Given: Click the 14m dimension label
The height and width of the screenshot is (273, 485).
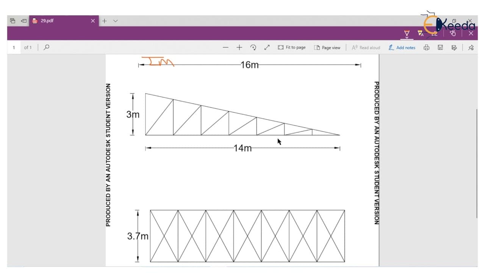Looking at the screenshot, I should pyautogui.click(x=243, y=148).
